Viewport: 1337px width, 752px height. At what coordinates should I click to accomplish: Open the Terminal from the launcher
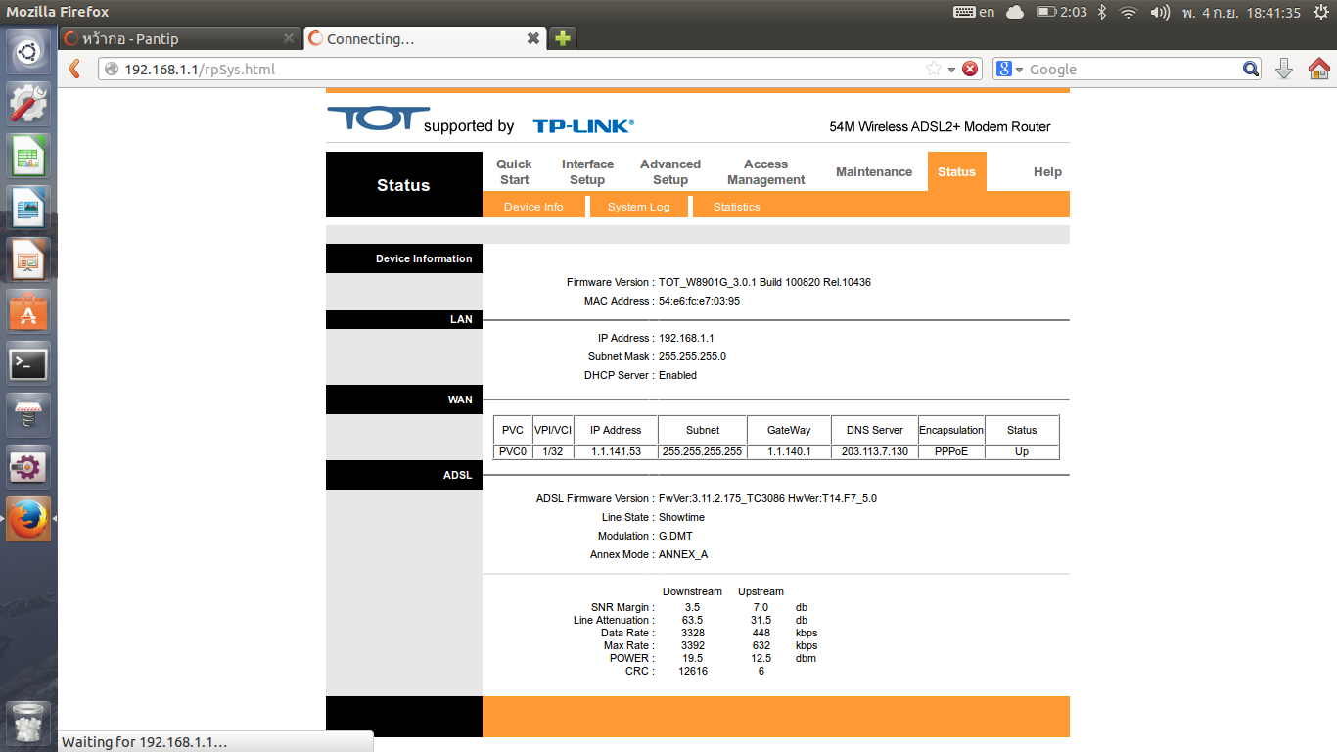click(x=28, y=363)
